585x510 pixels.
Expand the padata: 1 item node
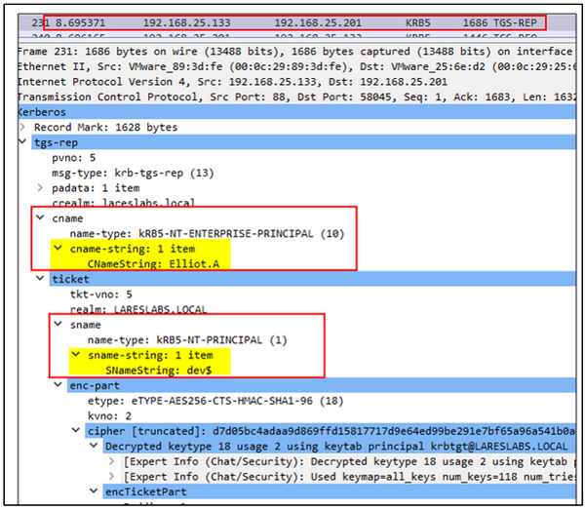tap(40, 187)
